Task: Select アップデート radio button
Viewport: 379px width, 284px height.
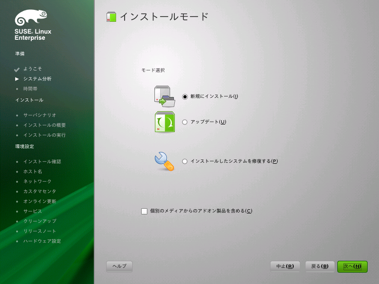Action: click(185, 122)
